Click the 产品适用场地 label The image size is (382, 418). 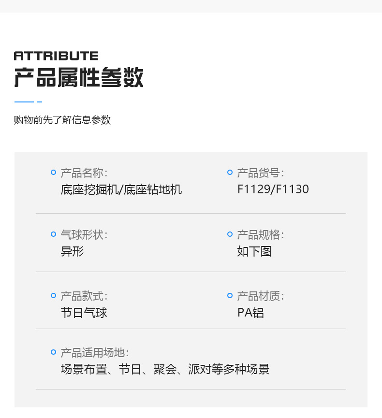[x=94, y=353]
